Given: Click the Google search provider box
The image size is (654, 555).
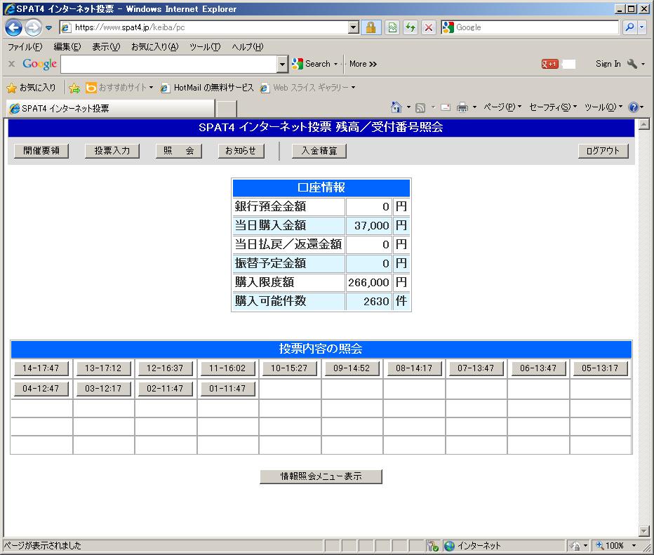Looking at the screenshot, I should [530, 27].
